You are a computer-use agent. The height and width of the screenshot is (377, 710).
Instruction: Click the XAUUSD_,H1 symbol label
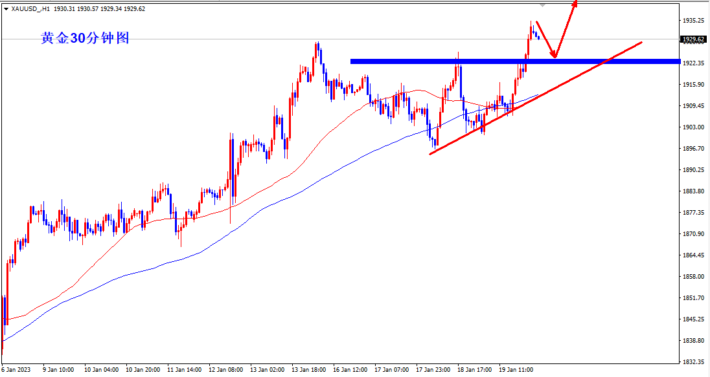pos(31,8)
